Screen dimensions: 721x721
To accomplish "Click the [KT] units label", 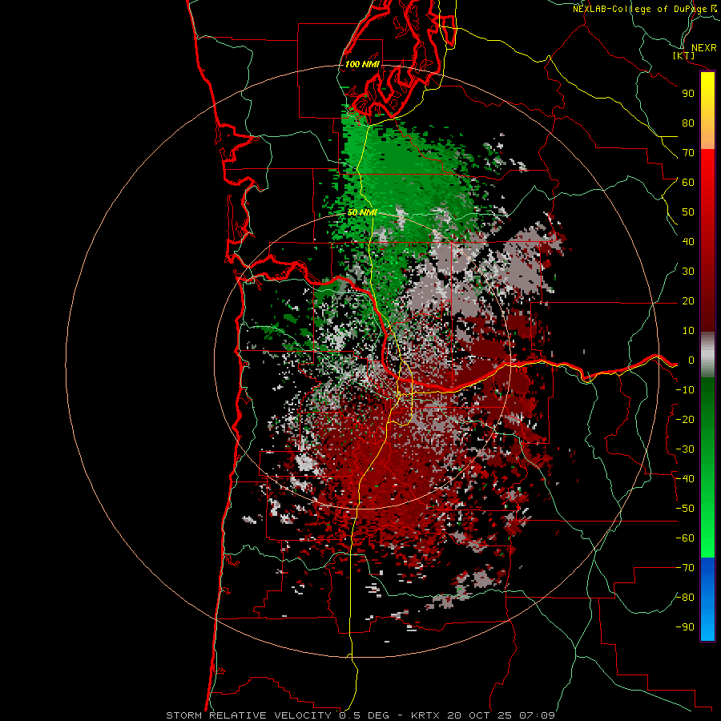I will click(684, 56).
